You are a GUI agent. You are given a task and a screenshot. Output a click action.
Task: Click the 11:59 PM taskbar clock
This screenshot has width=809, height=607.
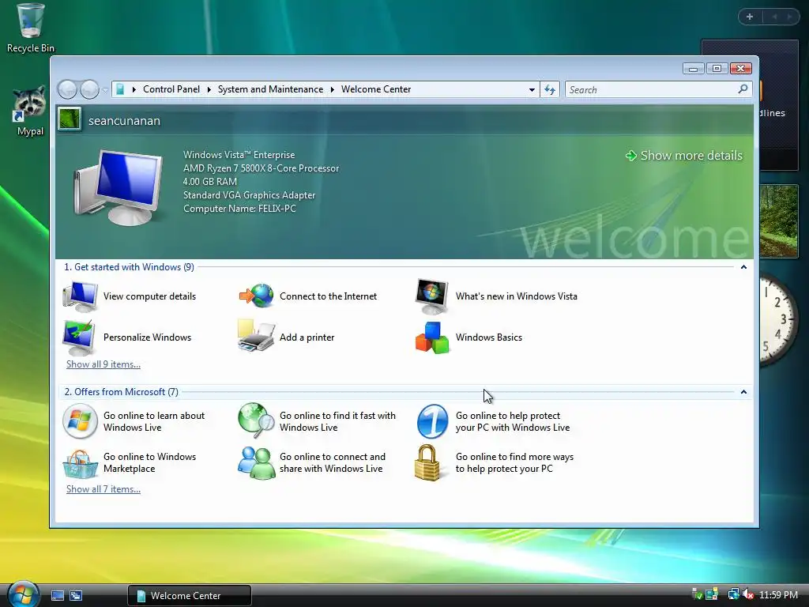point(778,594)
